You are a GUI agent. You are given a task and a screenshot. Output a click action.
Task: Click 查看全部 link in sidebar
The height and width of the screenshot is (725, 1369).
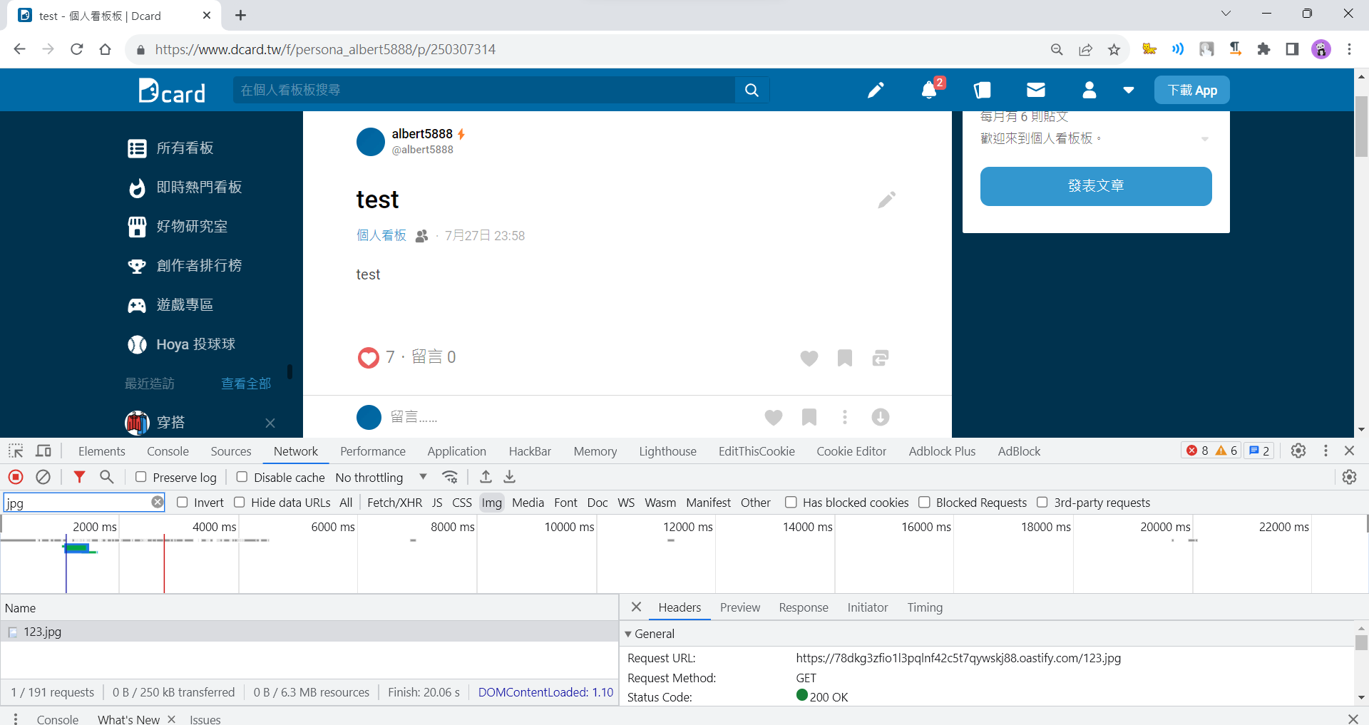pos(246,384)
